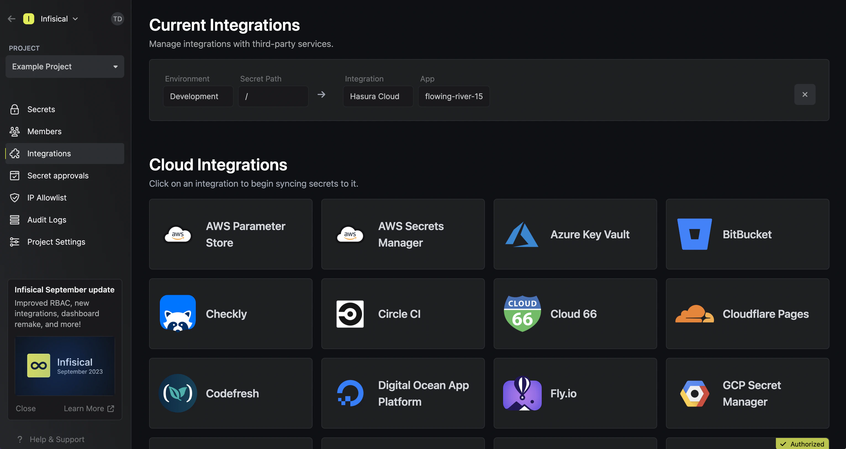Remove the Hasura Cloud integration with X

(805, 95)
